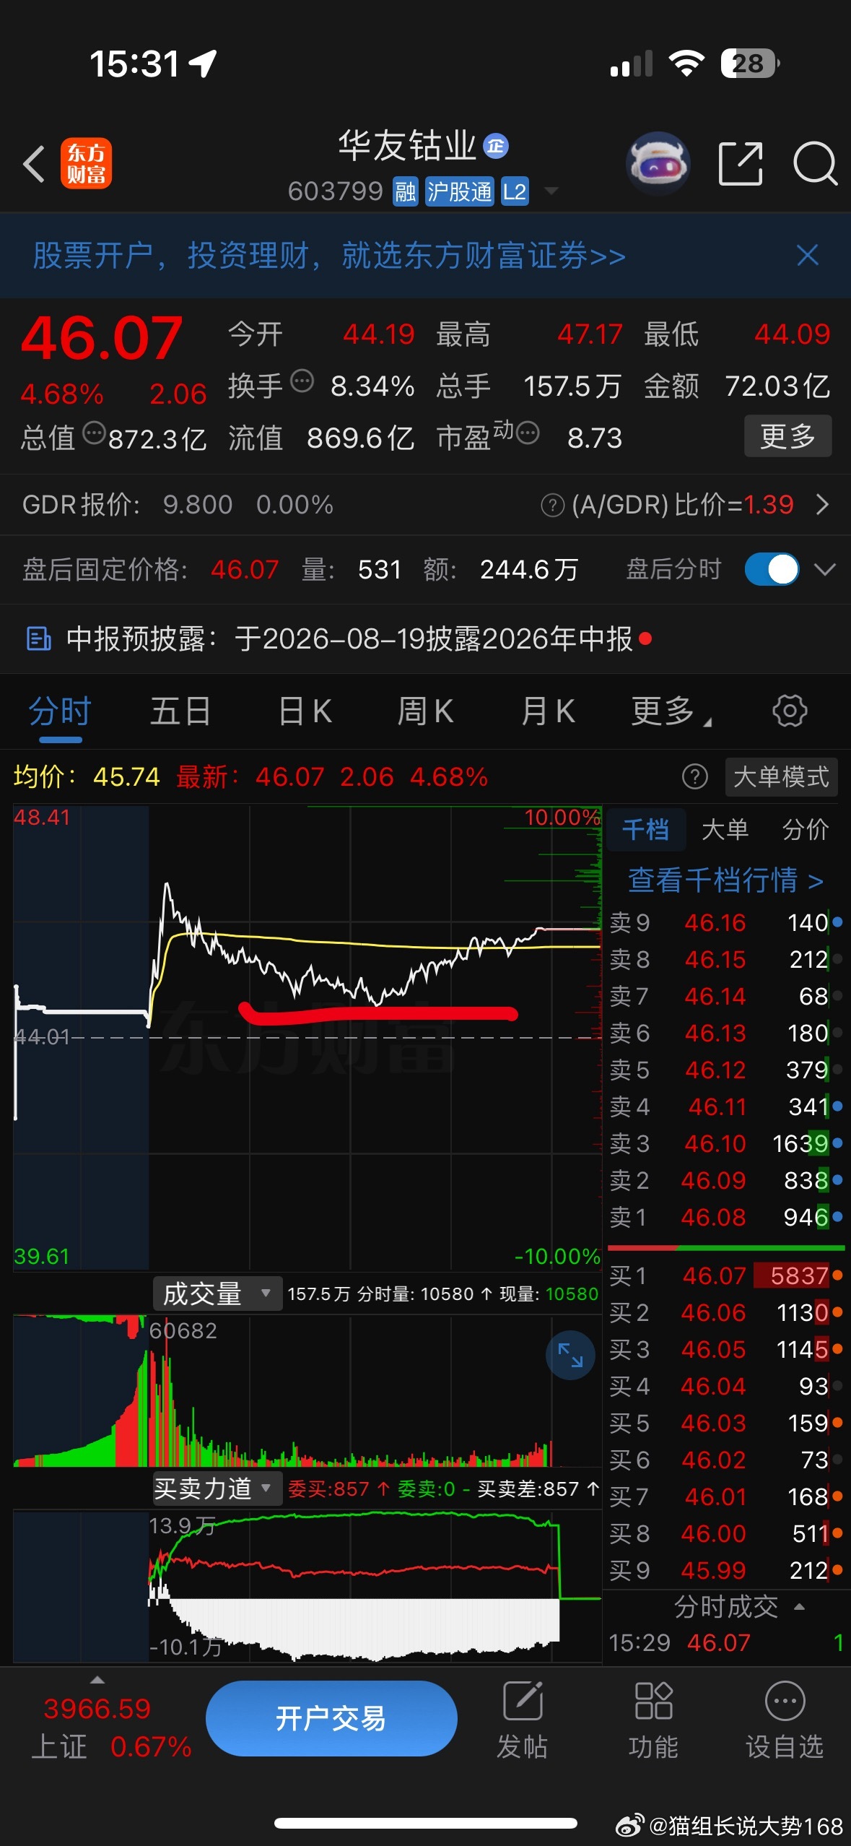Tap the 卖9 46.16 order row
Image resolution: width=851 pixels, height=1846 pixels.
pos(725,923)
